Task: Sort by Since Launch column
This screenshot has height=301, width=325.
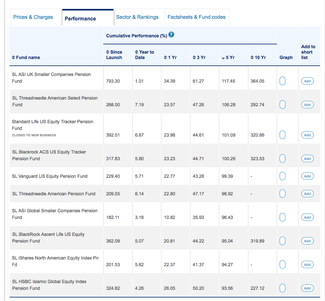Action: pyautogui.click(x=114, y=55)
